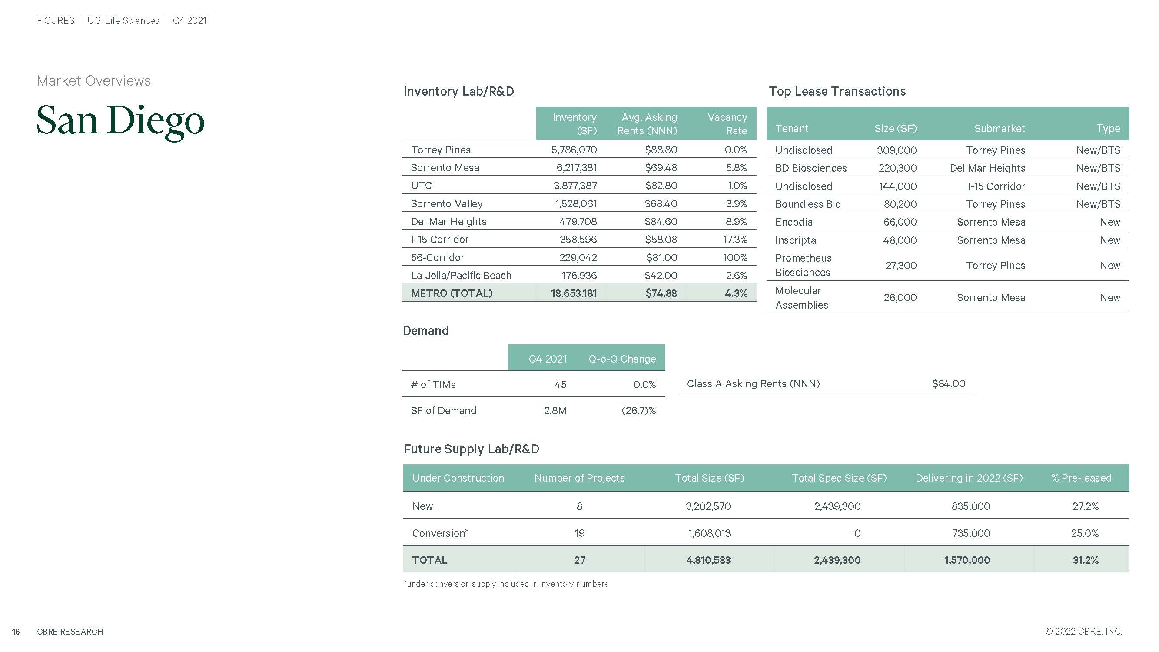Click the Q-o-Q Change column header
1159x652 pixels.
(622, 359)
